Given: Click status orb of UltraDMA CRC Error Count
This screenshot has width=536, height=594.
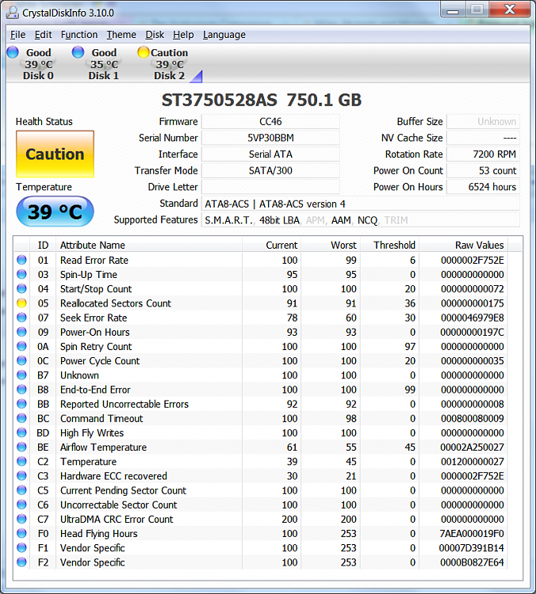Looking at the screenshot, I should 21,519.
